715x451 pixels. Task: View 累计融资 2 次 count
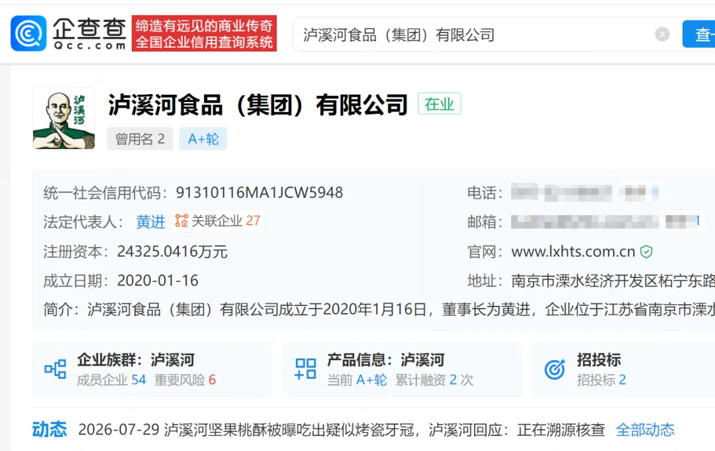point(434,380)
